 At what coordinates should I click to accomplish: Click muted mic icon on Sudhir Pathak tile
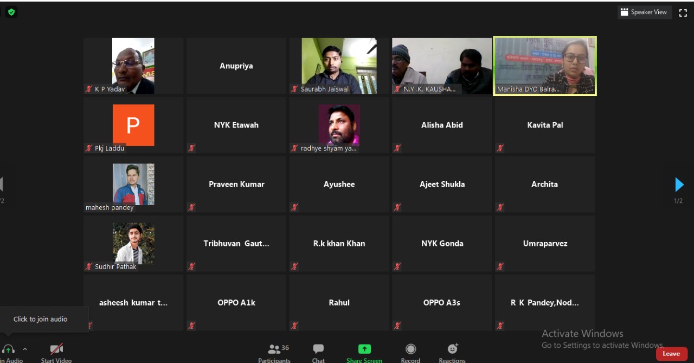pos(89,266)
